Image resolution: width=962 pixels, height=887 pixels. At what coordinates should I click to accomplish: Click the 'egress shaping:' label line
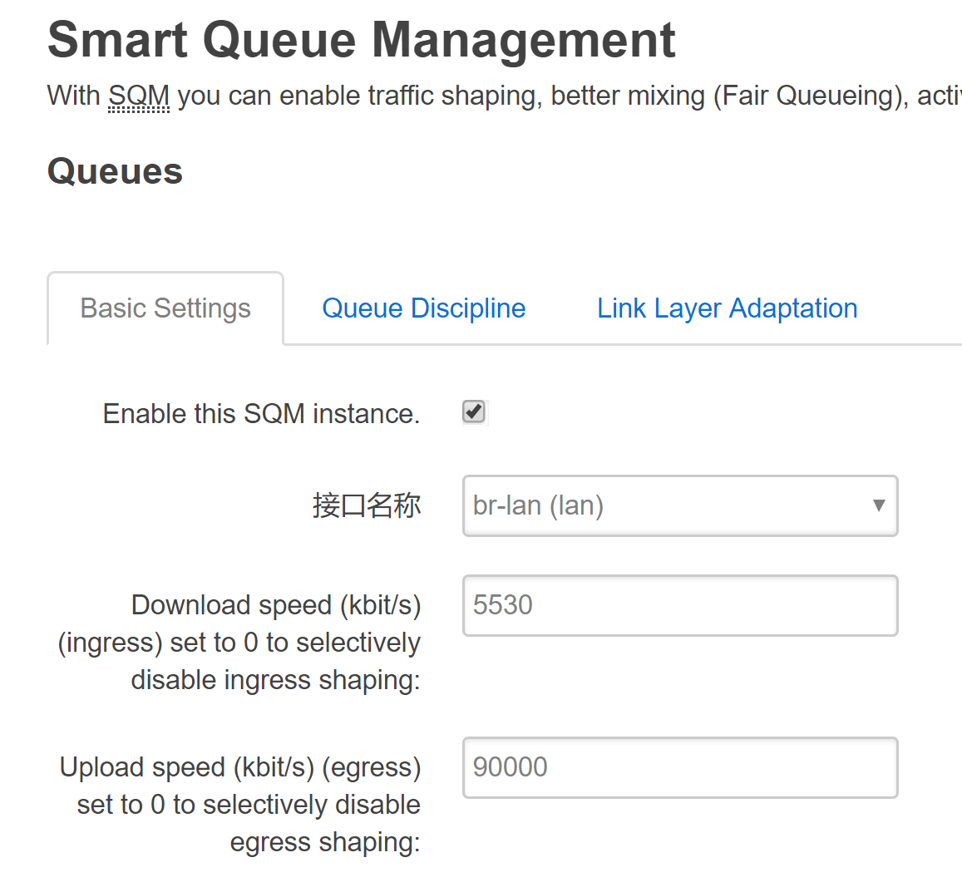click(x=325, y=842)
